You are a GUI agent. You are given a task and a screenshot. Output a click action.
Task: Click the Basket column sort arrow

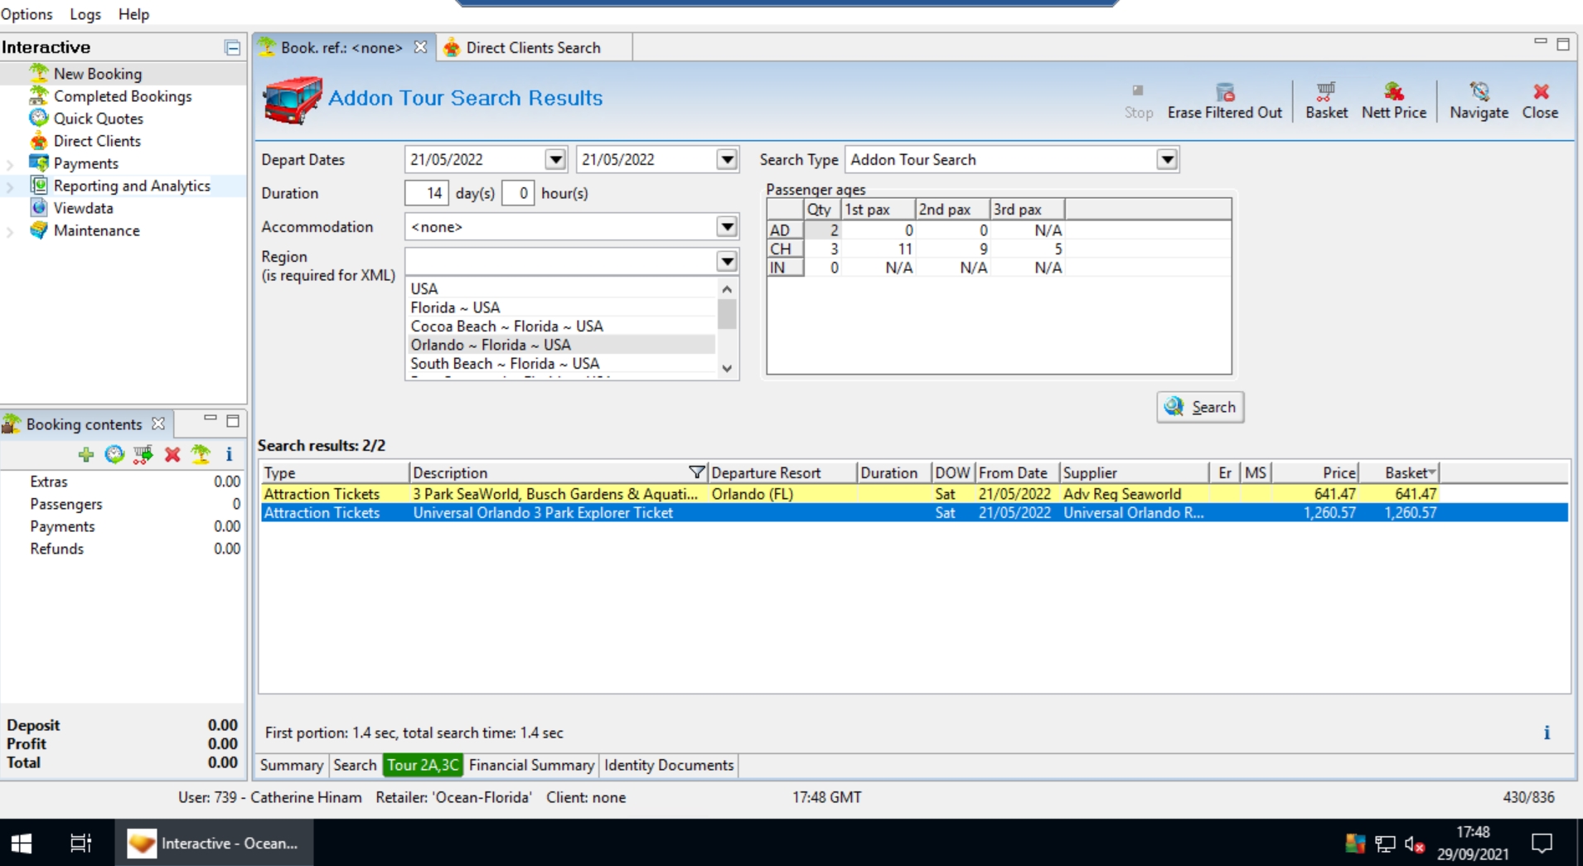click(1431, 472)
